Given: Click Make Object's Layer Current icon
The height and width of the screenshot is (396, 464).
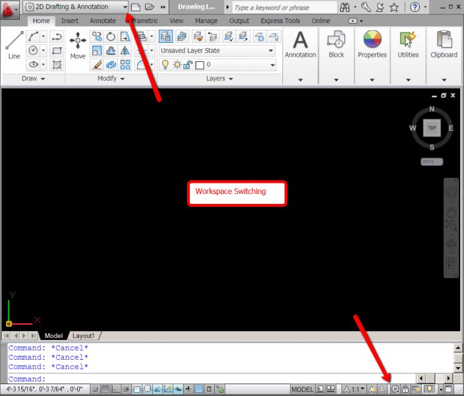Looking at the screenshot, I should (182, 36).
